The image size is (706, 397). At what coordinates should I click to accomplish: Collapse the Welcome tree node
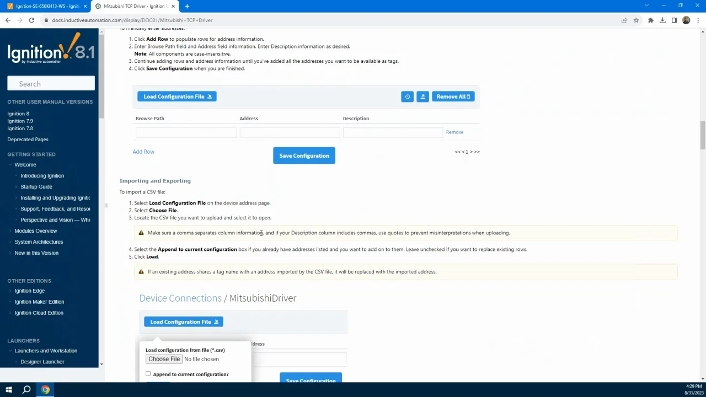(10, 165)
